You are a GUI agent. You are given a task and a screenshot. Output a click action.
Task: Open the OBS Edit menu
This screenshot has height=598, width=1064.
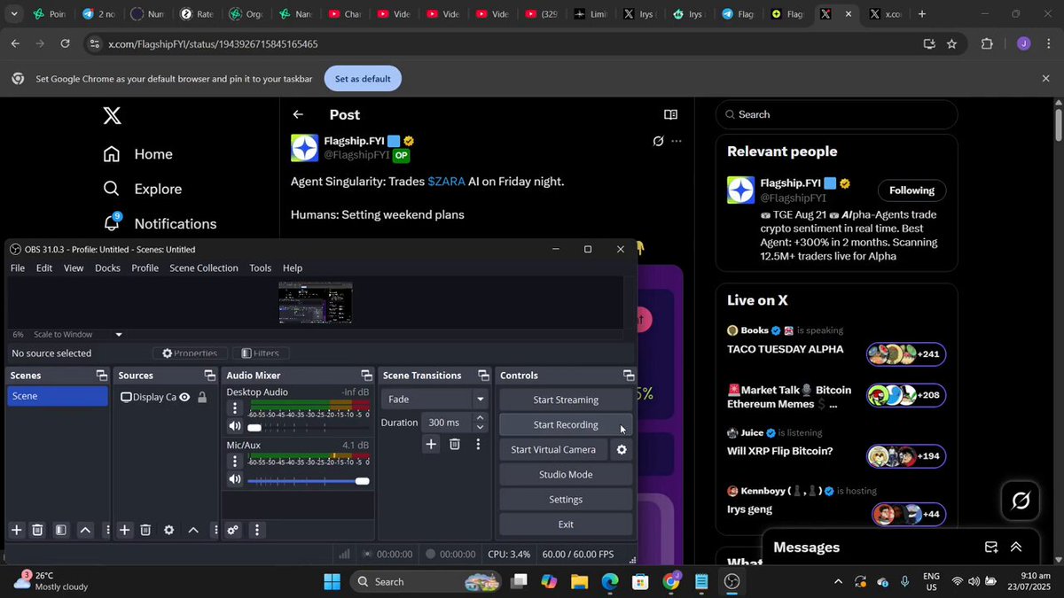[x=44, y=268]
